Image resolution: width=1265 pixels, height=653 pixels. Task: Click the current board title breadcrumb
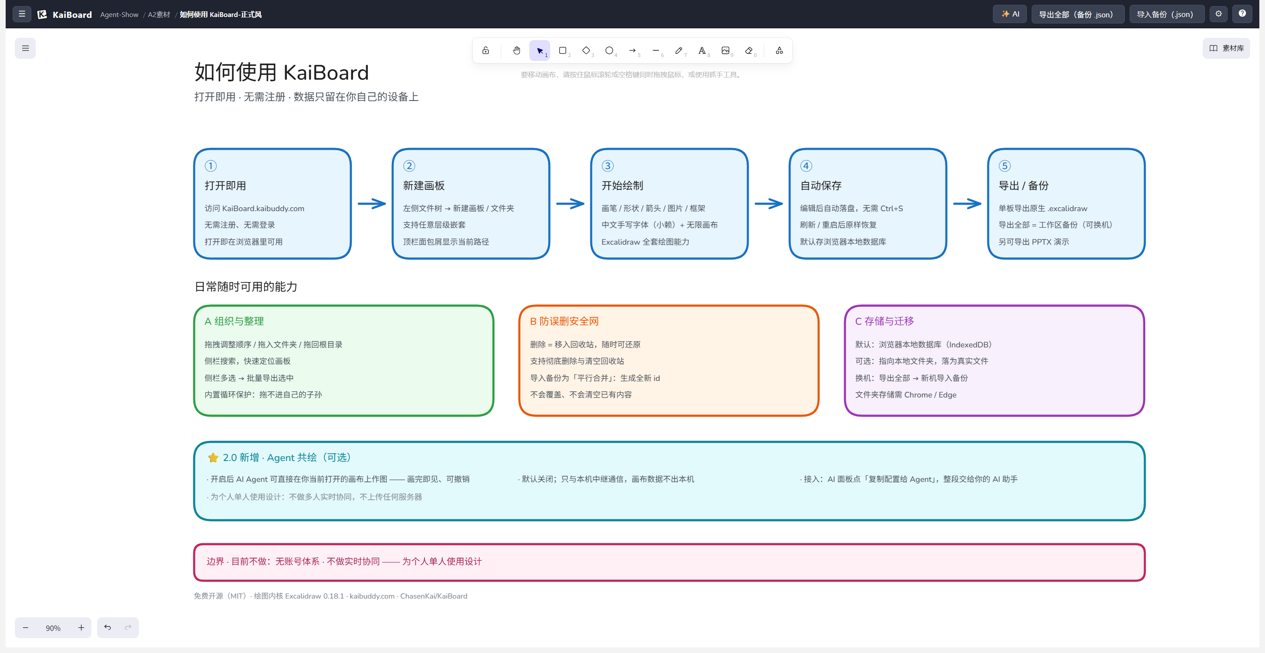(221, 15)
